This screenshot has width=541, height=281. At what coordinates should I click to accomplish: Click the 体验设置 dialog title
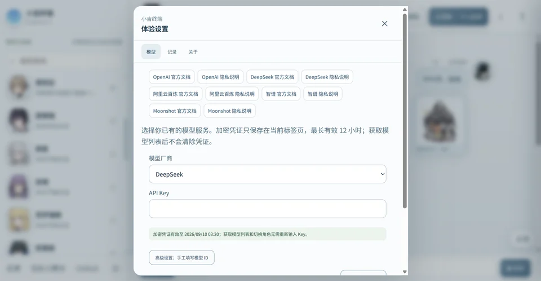154,29
